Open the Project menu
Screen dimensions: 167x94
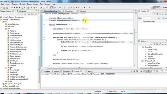[36, 4]
